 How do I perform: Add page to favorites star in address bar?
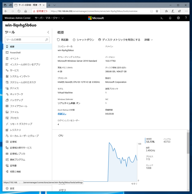coord(157,11)
